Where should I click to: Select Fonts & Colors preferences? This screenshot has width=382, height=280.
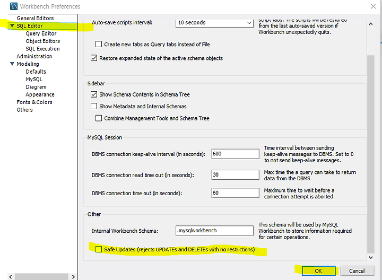tap(34, 102)
